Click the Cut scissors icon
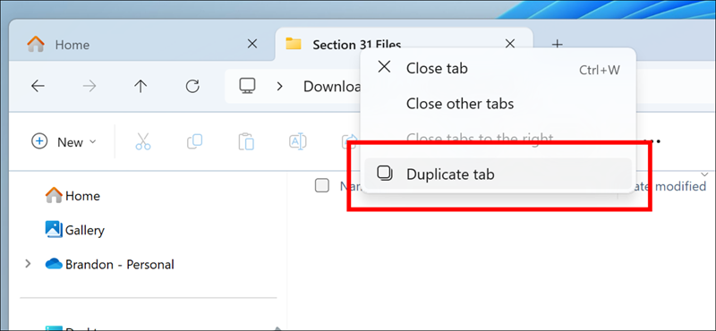Screen dimensions: 716x331 click(x=143, y=142)
